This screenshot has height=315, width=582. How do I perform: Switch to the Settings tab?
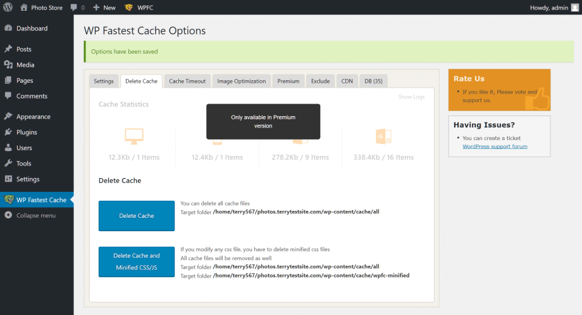pos(104,81)
